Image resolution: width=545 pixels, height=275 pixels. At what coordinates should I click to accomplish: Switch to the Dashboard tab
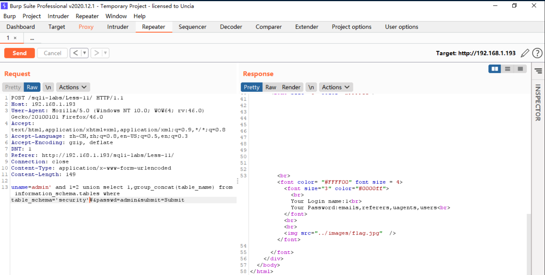[x=21, y=27]
